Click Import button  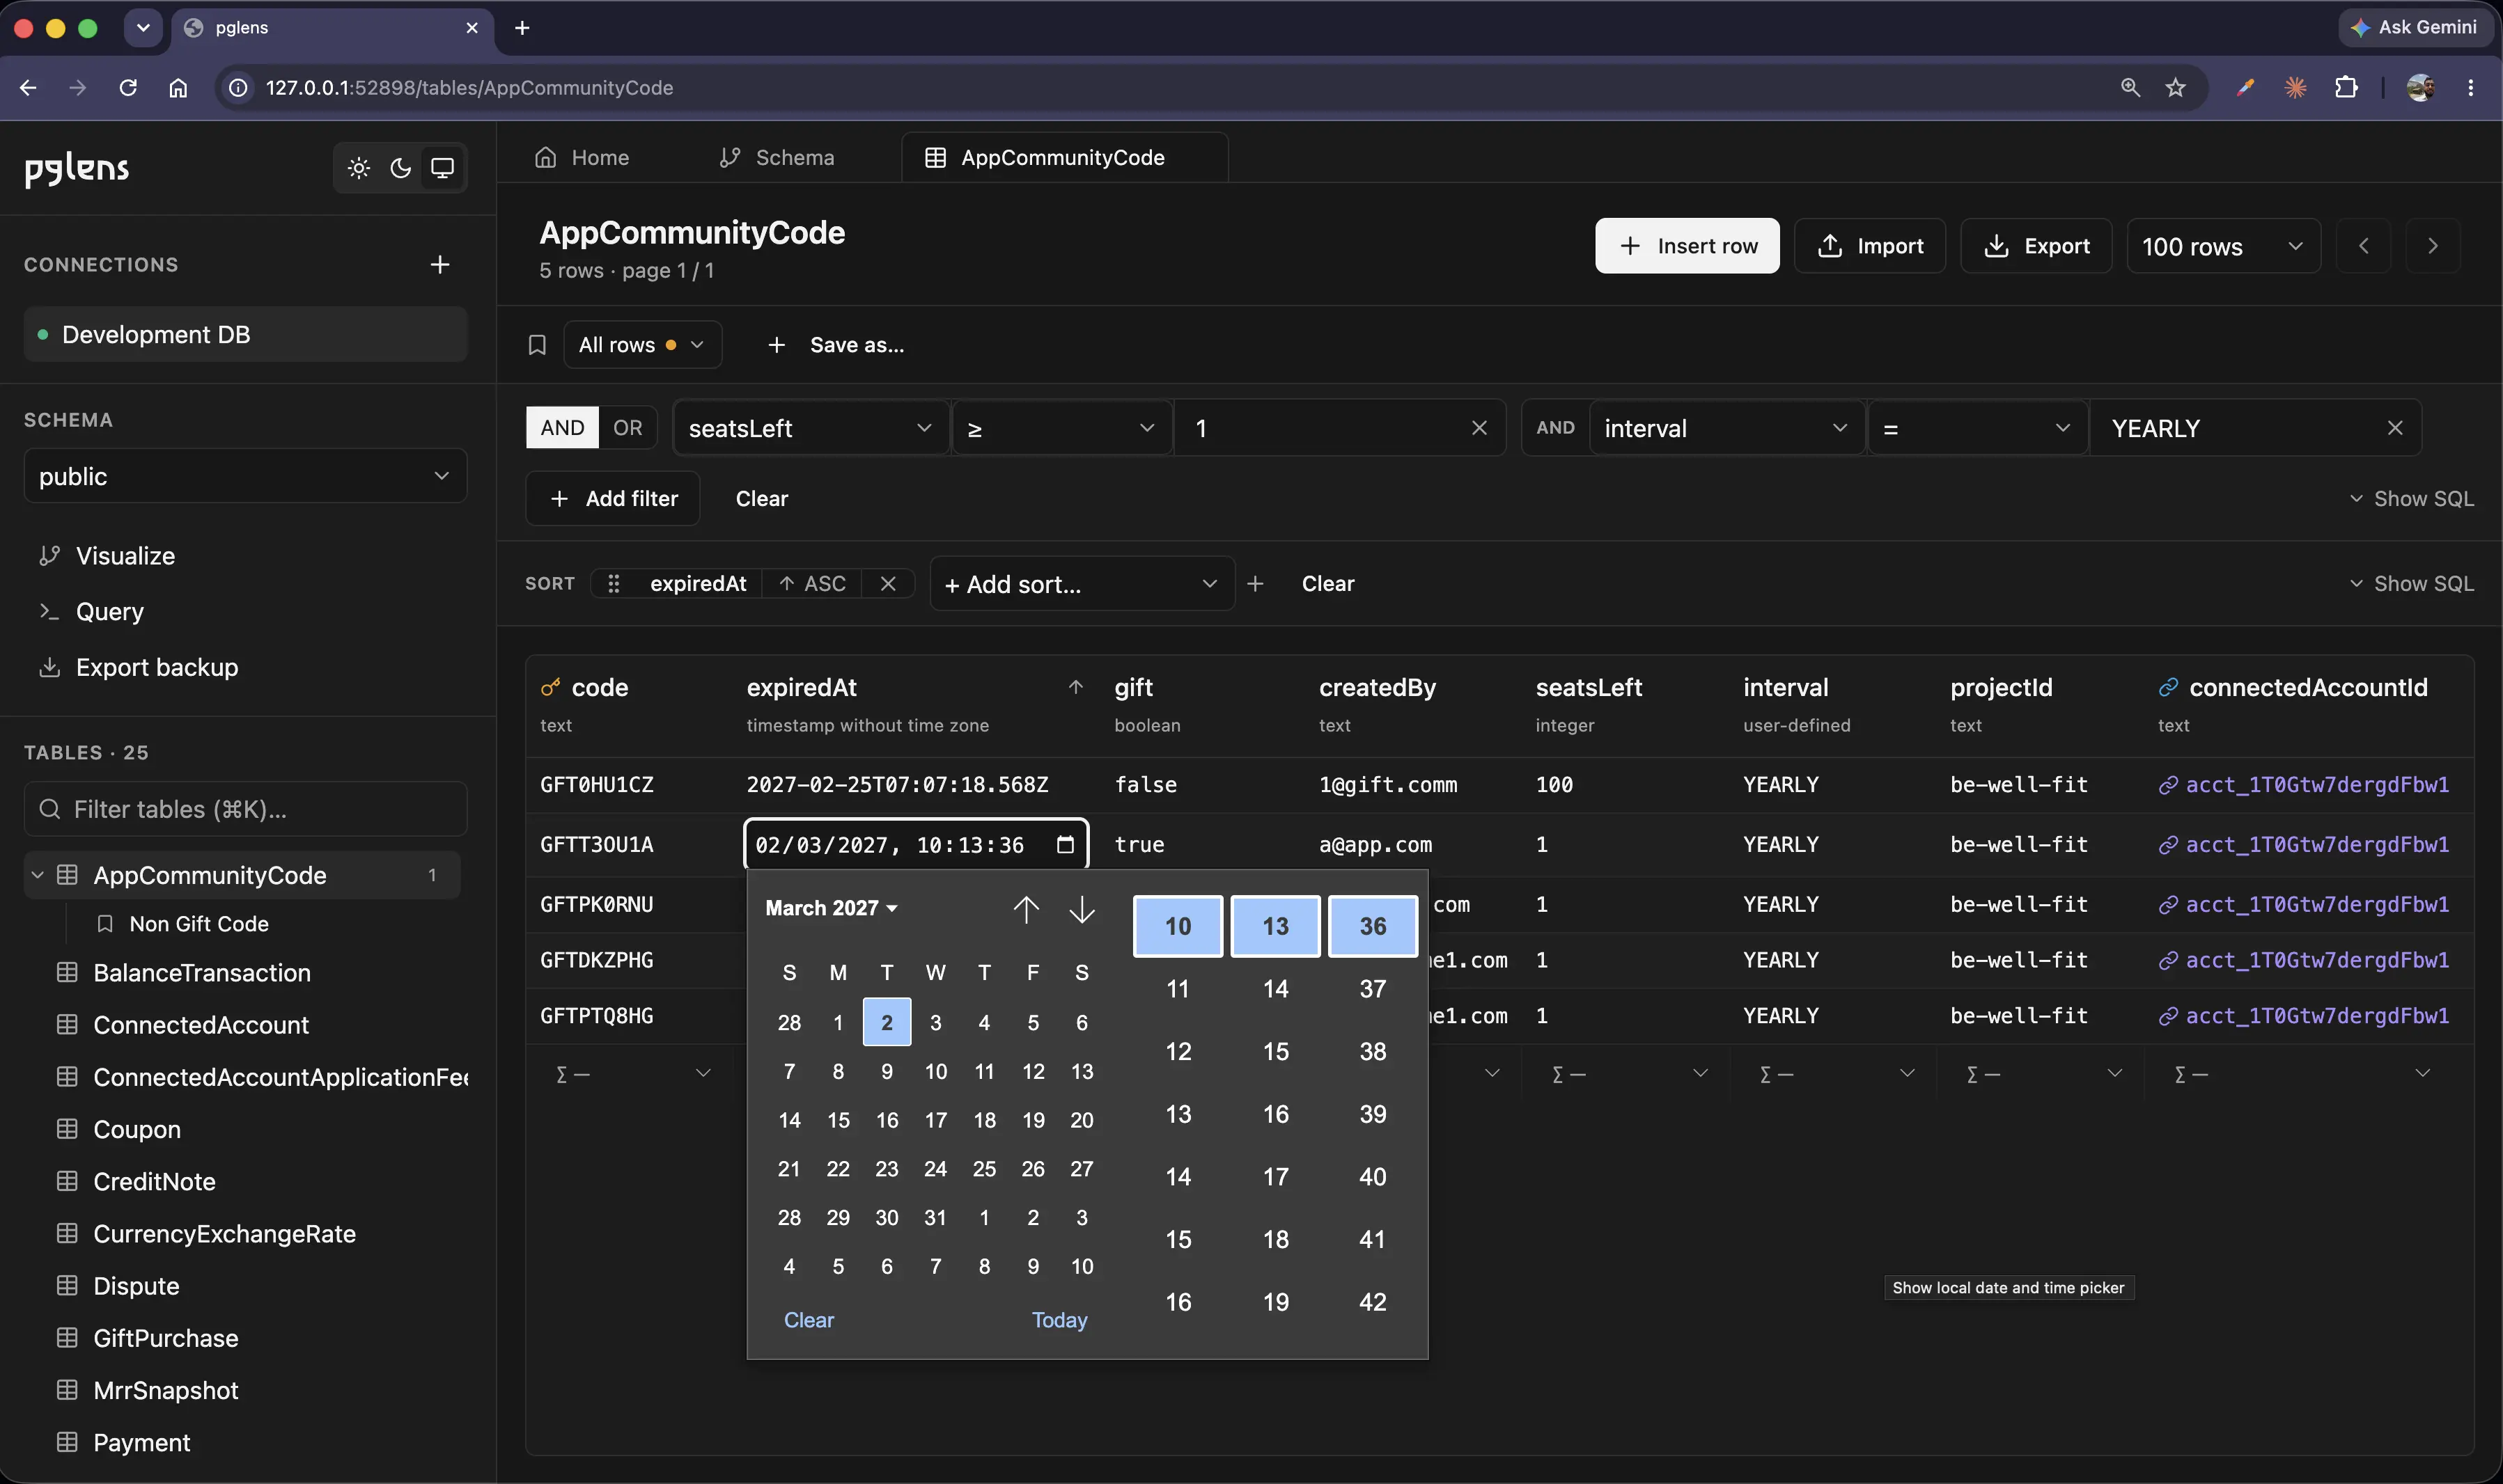1870,246
